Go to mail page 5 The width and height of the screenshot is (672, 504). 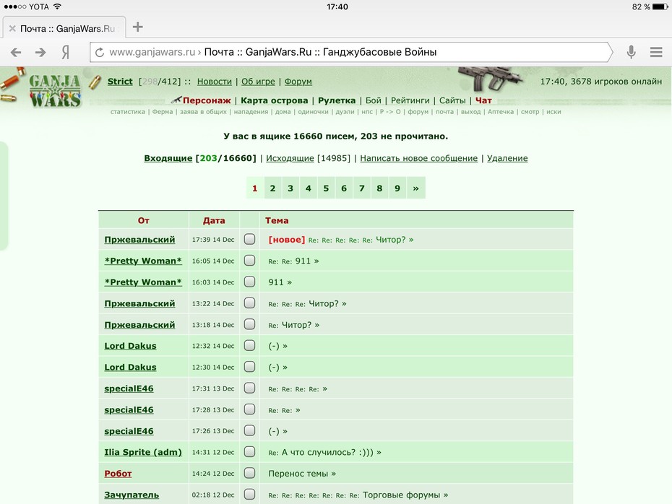point(326,188)
